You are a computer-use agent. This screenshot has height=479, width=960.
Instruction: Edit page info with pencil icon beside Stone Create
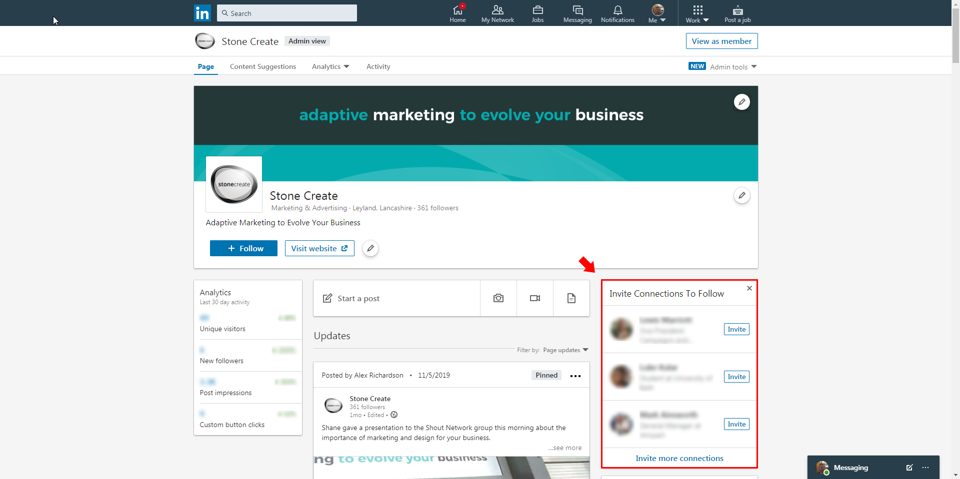coord(742,195)
